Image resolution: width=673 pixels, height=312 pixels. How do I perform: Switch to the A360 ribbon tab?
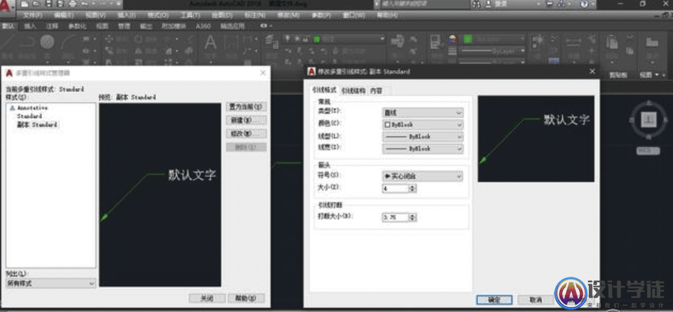click(x=203, y=26)
